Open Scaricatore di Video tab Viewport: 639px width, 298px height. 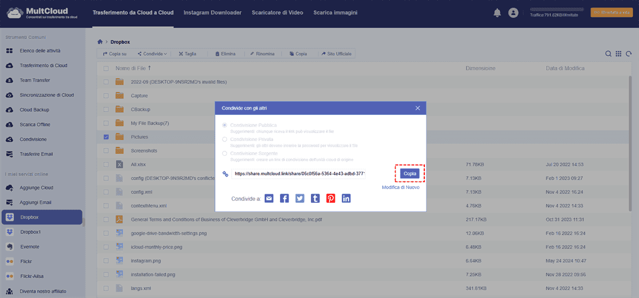pyautogui.click(x=277, y=12)
